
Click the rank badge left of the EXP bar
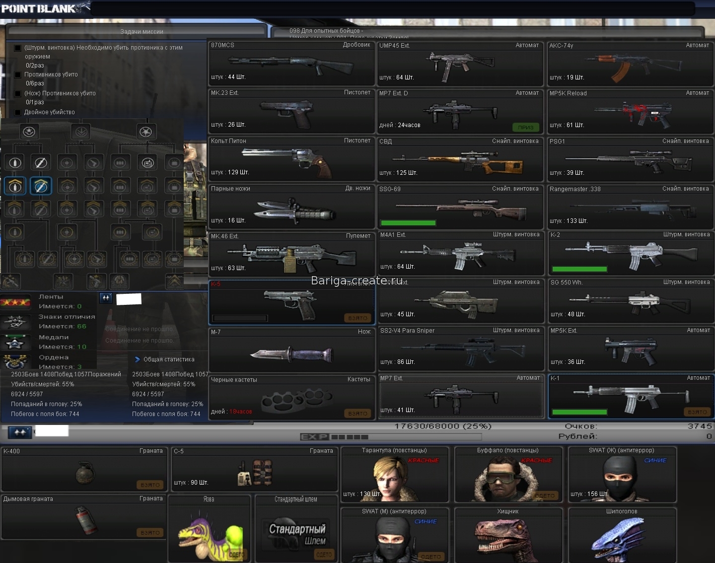(x=20, y=432)
